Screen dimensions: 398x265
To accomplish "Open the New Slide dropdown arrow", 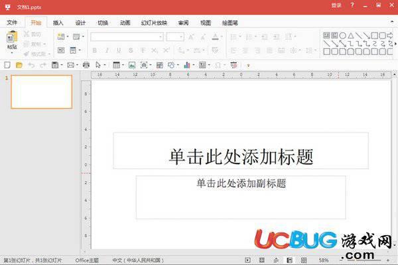I will pos(68,37).
